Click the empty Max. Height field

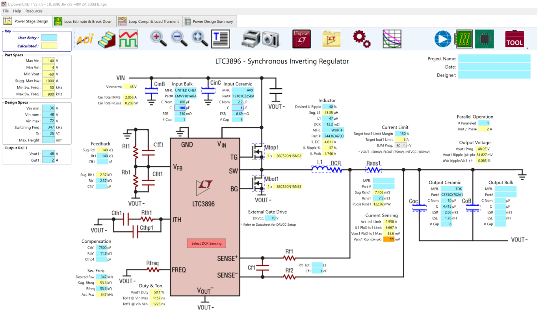[x=48, y=140]
